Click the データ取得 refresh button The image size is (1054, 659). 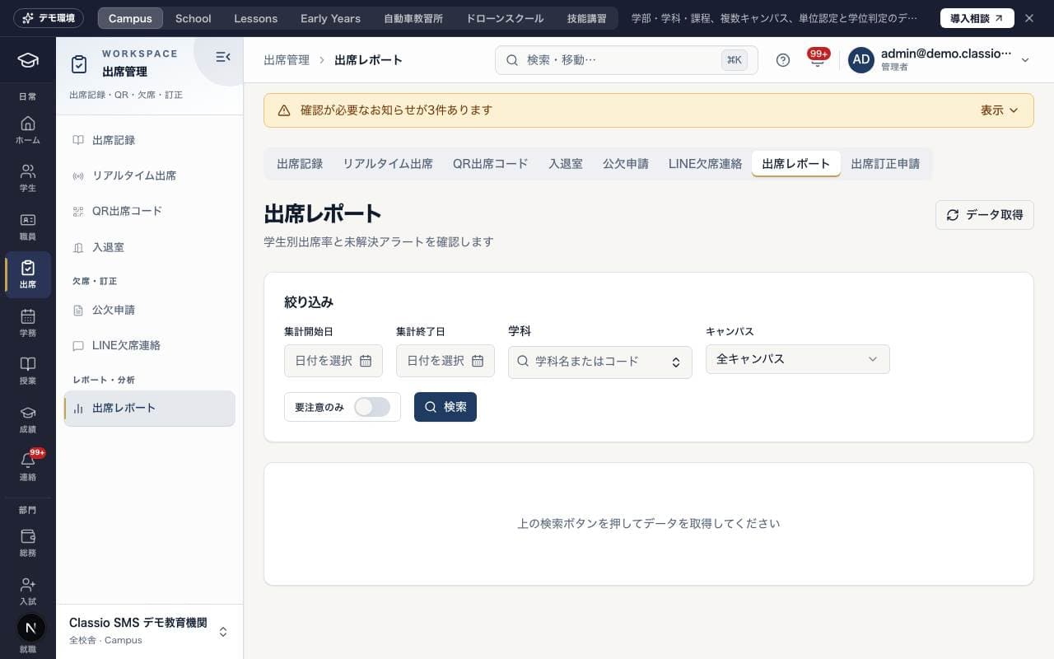tap(985, 215)
